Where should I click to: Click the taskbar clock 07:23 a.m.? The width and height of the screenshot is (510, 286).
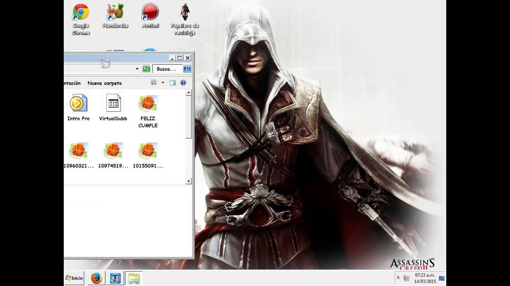pyautogui.click(x=425, y=275)
